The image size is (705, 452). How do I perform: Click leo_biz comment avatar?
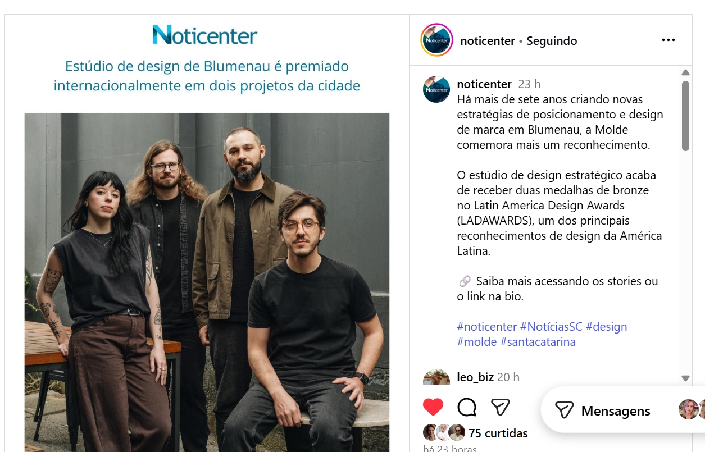(436, 377)
